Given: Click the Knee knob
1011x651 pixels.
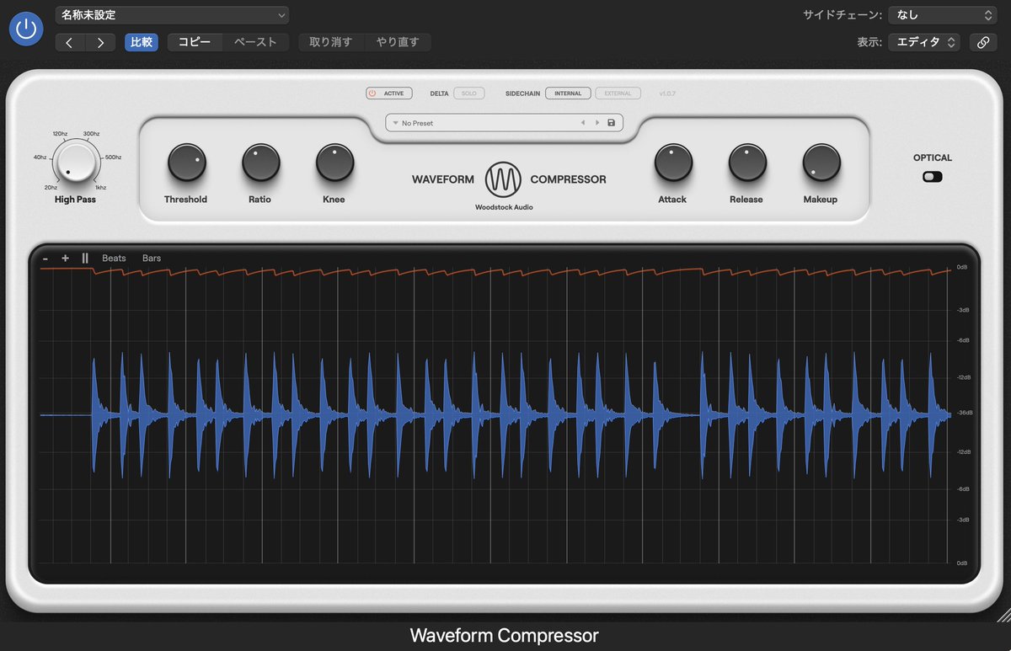Looking at the screenshot, I should point(334,163).
